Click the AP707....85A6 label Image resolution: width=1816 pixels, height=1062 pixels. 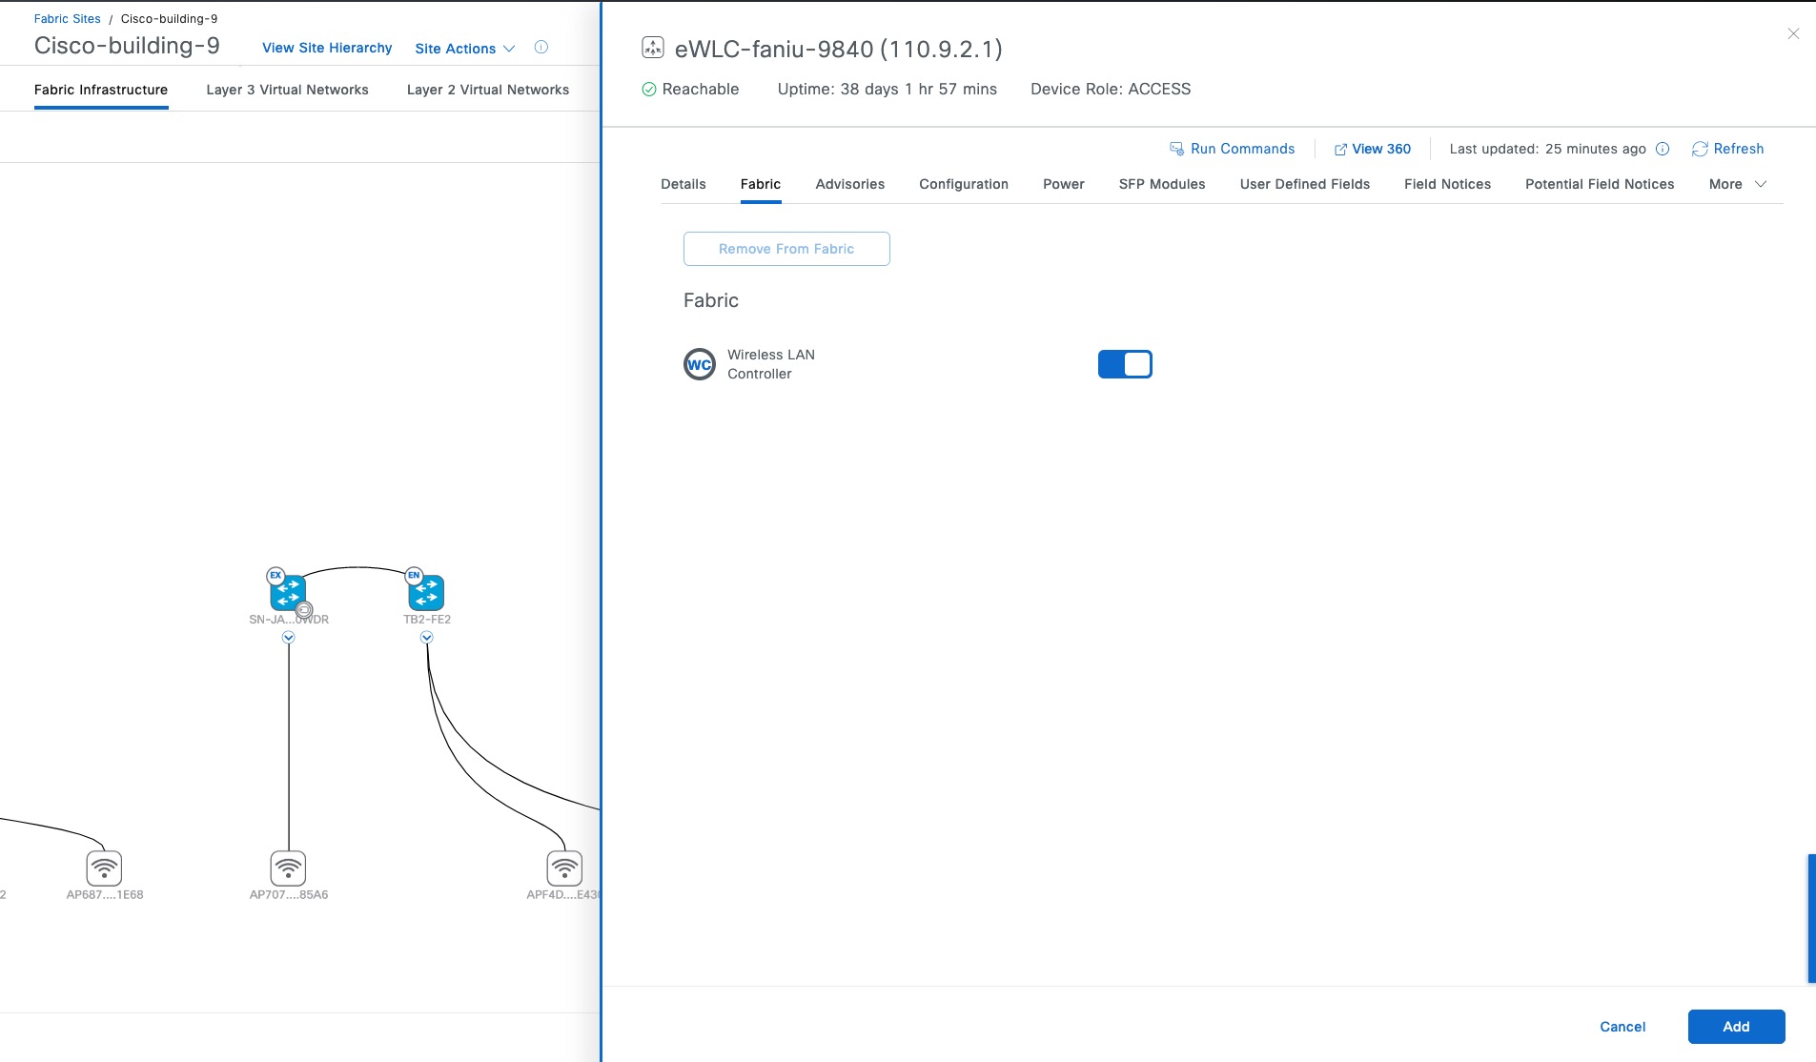click(x=289, y=895)
